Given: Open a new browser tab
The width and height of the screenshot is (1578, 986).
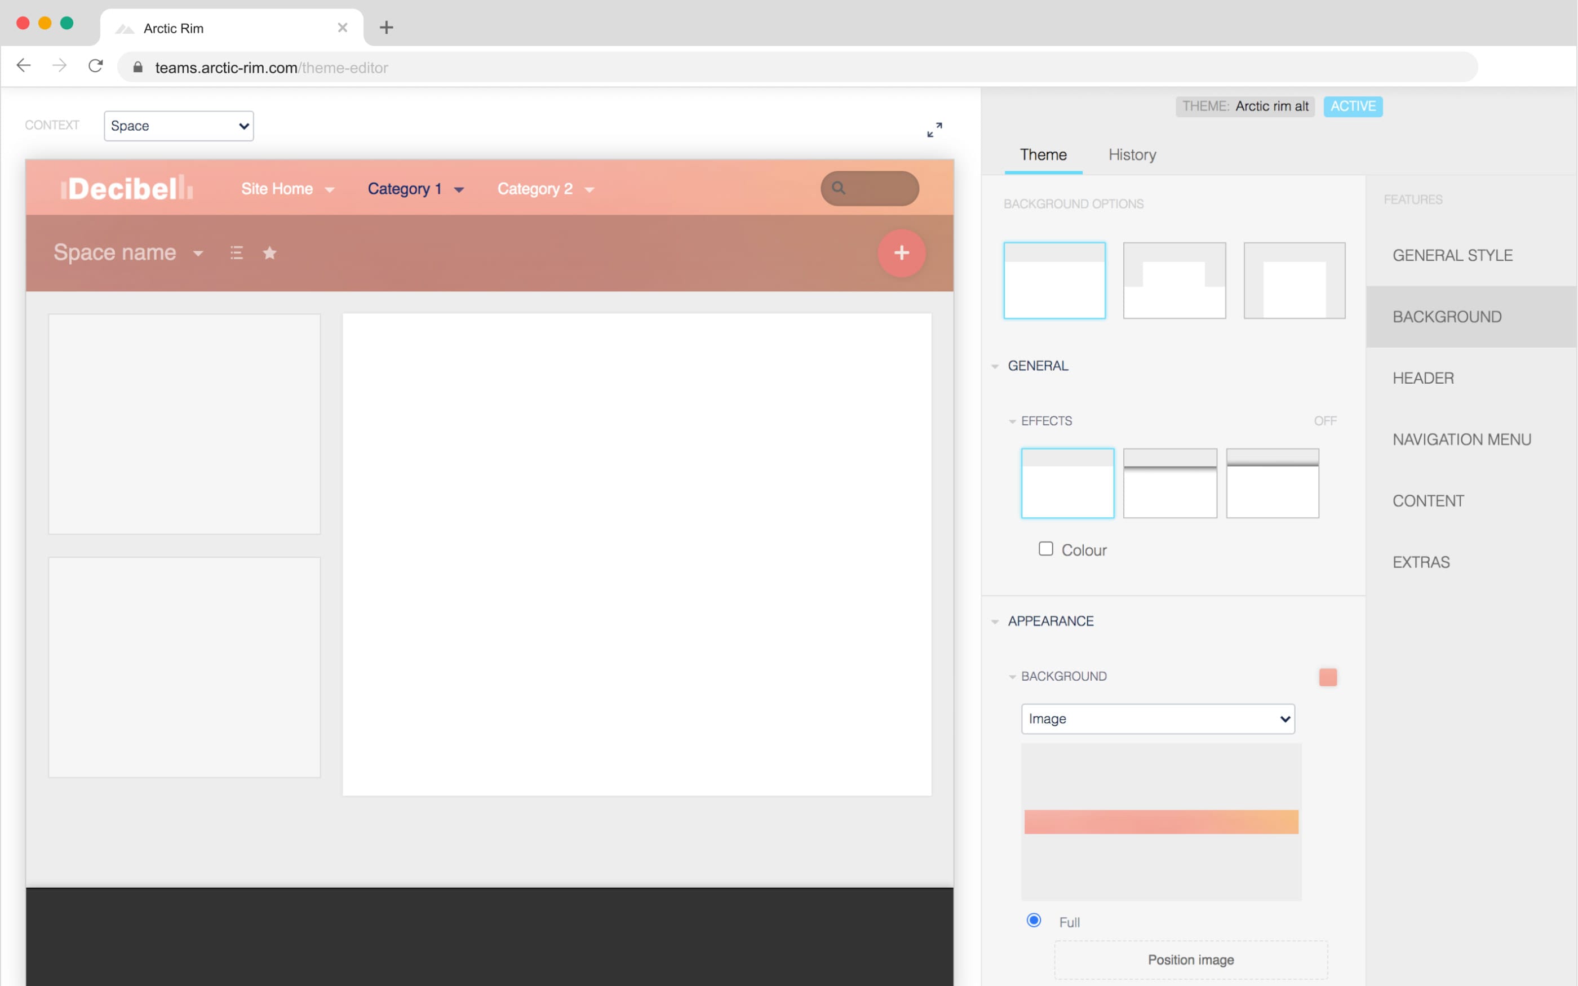Looking at the screenshot, I should 386,28.
